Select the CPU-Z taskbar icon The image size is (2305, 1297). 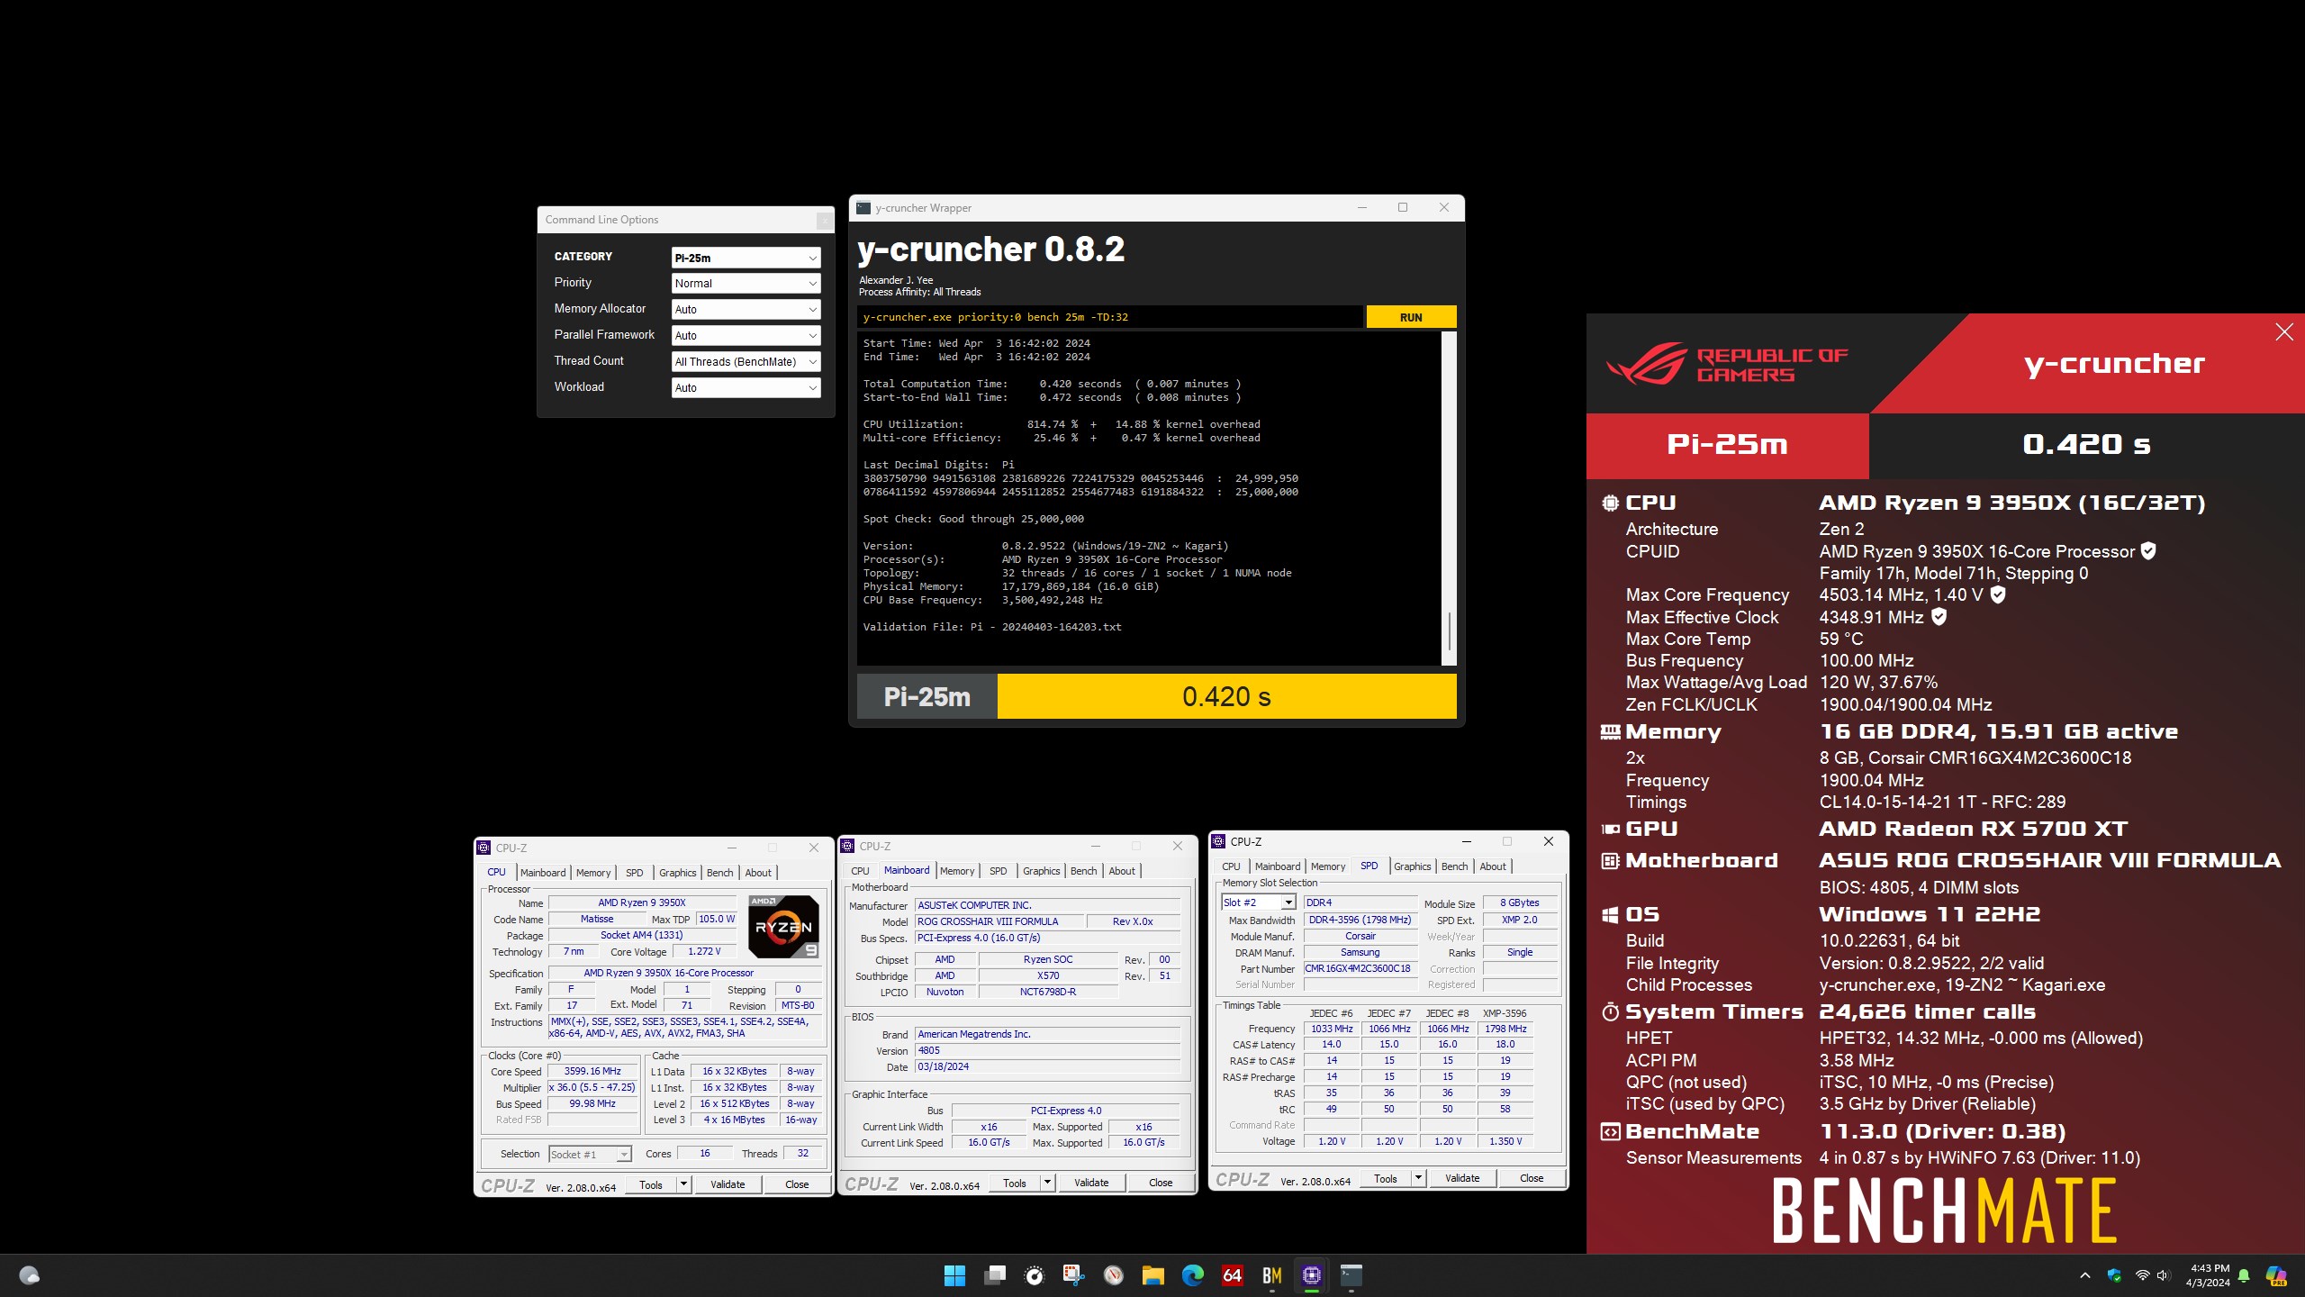(x=1311, y=1275)
